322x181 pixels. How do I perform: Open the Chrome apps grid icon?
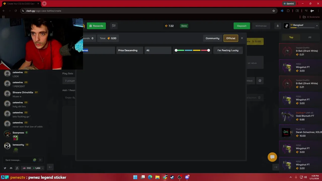pos(3,17)
